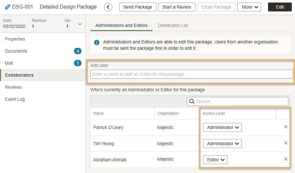Image resolution: width=295 pixels, height=173 pixels.
Task: Open the Mail count badge showing 1
Action: [77, 63]
